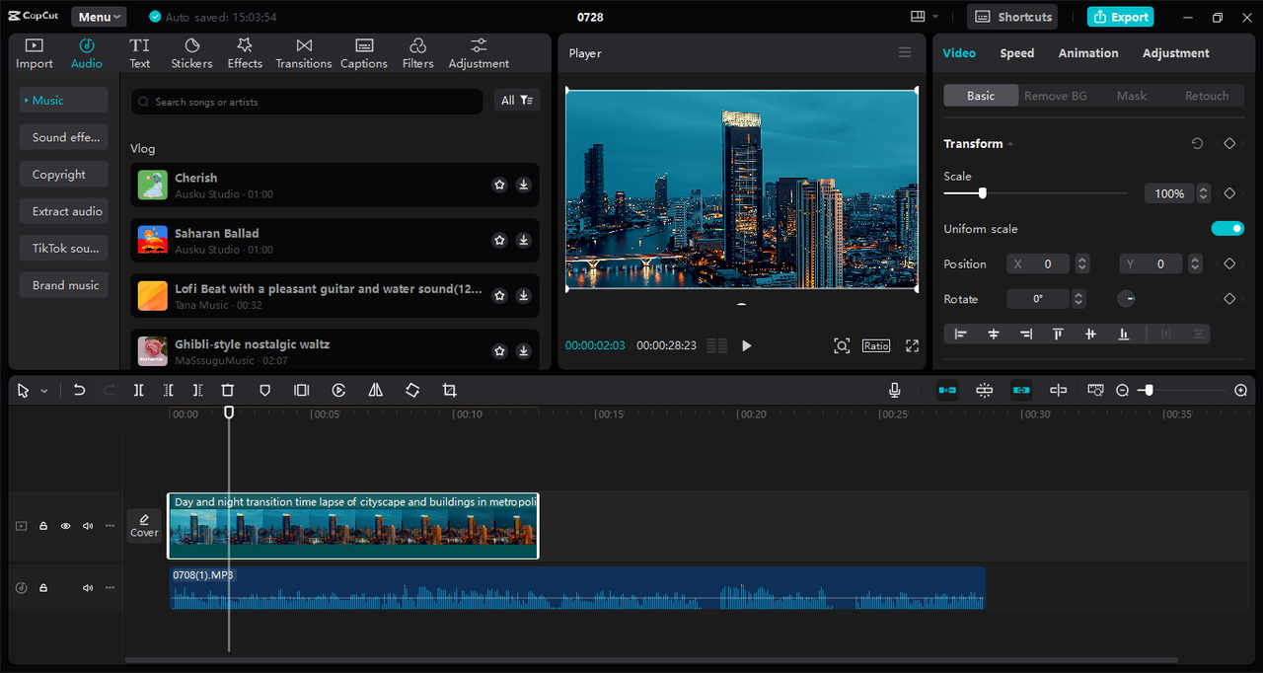Undo the last timeline action
1263x673 pixels.
(x=79, y=391)
